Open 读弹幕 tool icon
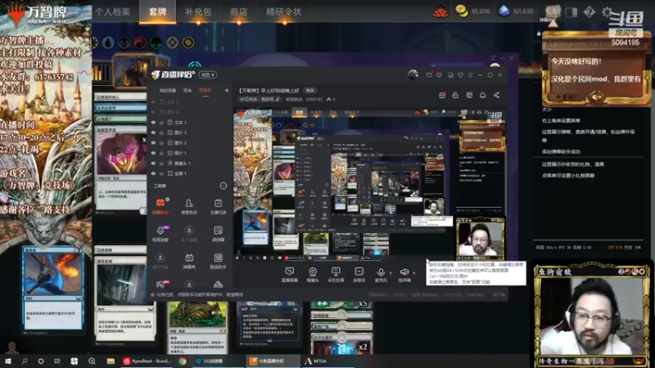655x368 pixels. pyautogui.click(x=218, y=233)
